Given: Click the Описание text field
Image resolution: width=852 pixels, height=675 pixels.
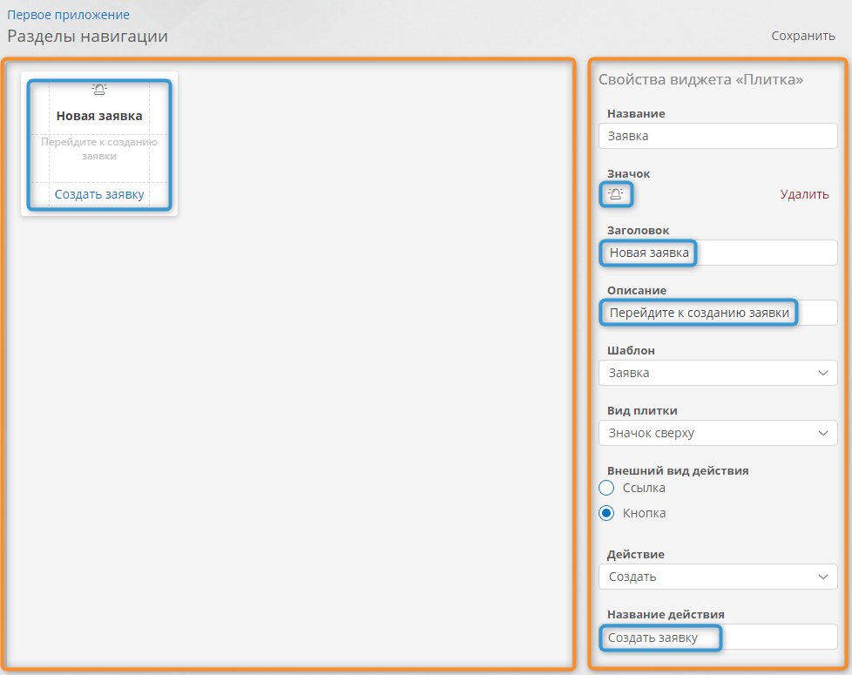Looking at the screenshot, I should point(718,313).
